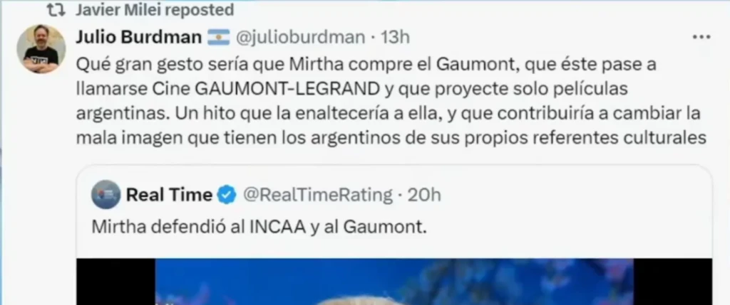Click the main tweet text about Gaumont
Screen dimensions: 730x305
[x=391, y=101]
